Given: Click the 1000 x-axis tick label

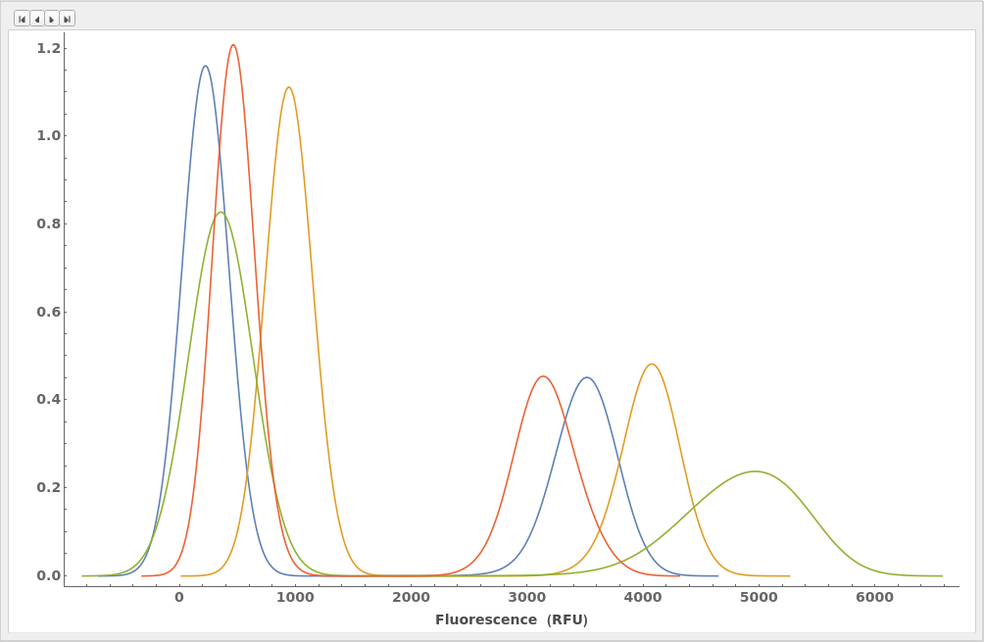Looking at the screenshot, I should 295,597.
